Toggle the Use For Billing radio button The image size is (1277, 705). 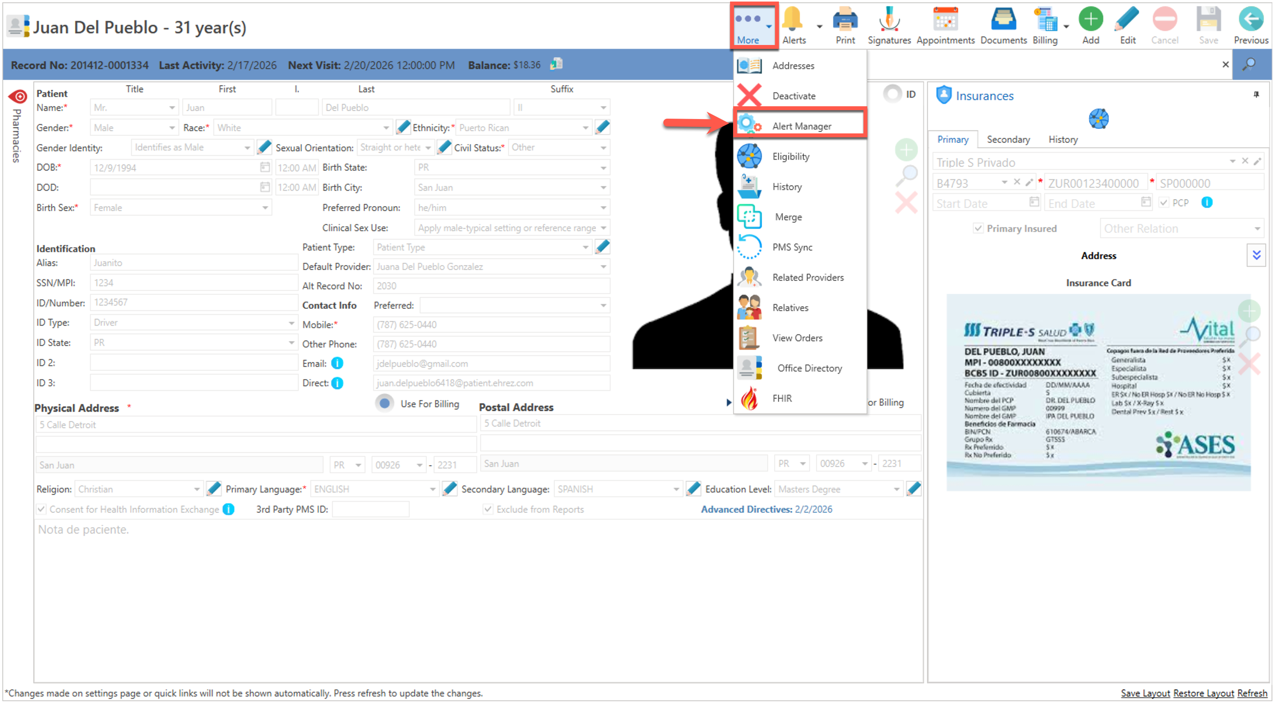[385, 404]
